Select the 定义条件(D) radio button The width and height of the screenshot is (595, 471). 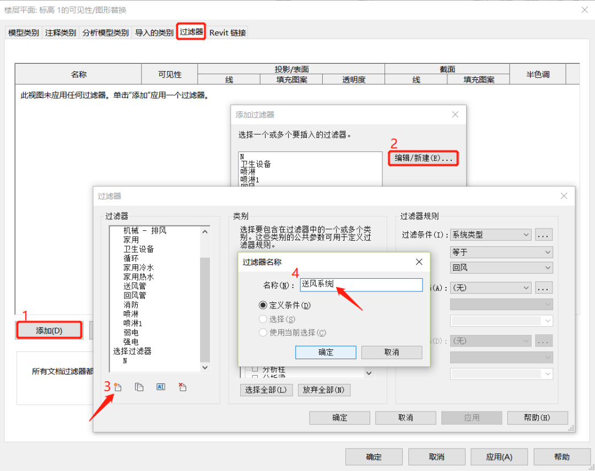263,305
